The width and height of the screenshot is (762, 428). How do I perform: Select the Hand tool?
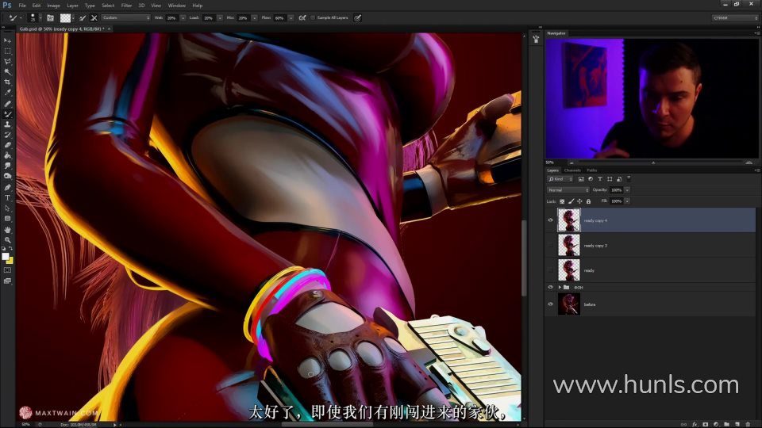click(x=7, y=230)
